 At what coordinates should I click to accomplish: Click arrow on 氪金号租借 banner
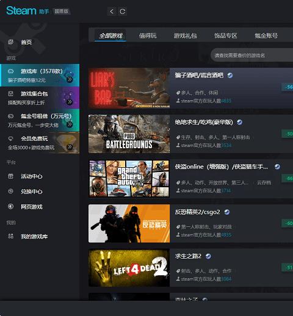coord(70,124)
